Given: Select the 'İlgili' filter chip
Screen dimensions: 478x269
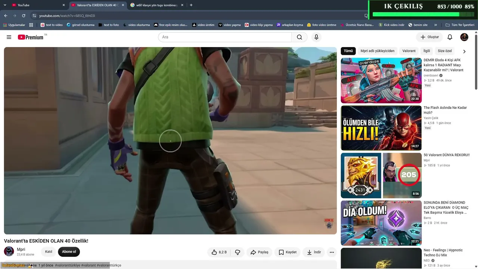Looking at the screenshot, I should coord(426,51).
